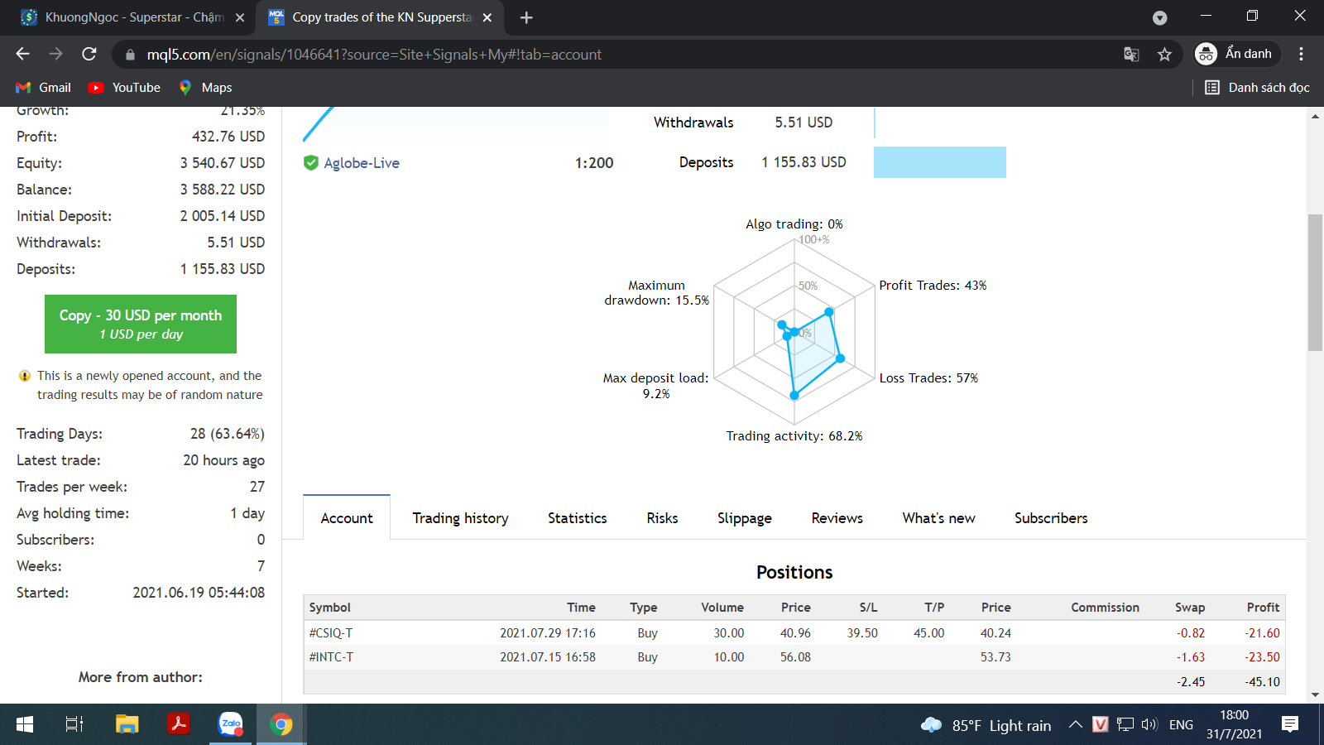
Task: Open a new browser tab
Action: coord(526,17)
